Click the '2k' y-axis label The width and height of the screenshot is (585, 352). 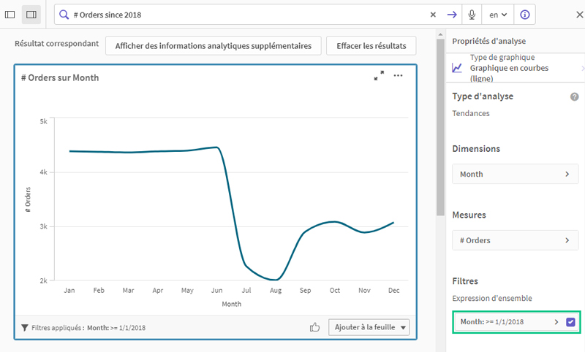pyautogui.click(x=43, y=280)
